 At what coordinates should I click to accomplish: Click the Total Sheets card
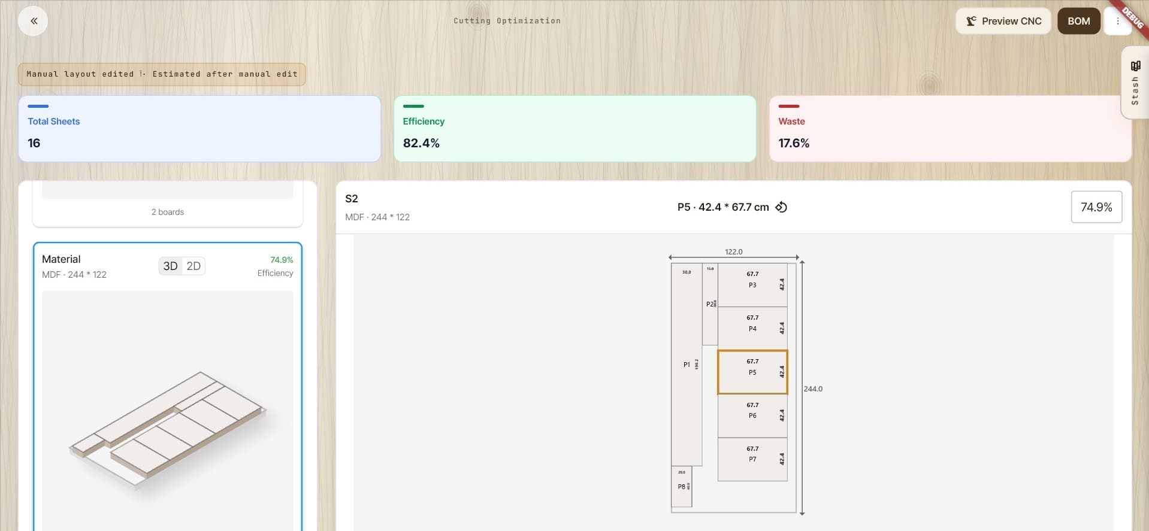(199, 129)
